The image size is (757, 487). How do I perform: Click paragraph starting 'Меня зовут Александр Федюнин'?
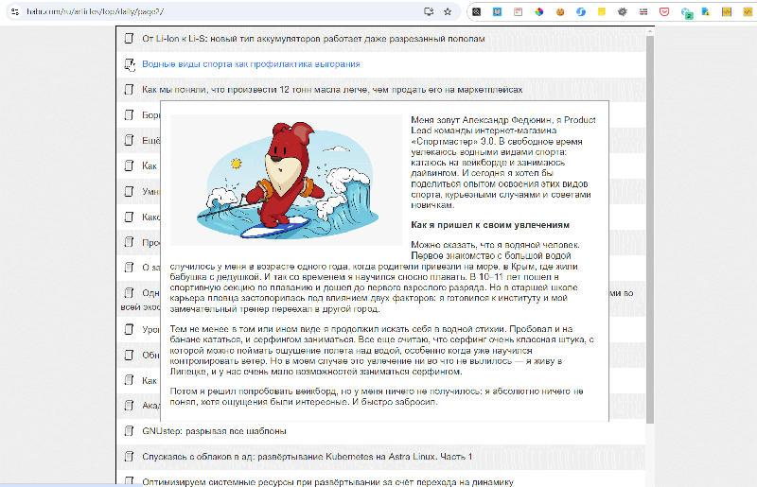(x=503, y=163)
